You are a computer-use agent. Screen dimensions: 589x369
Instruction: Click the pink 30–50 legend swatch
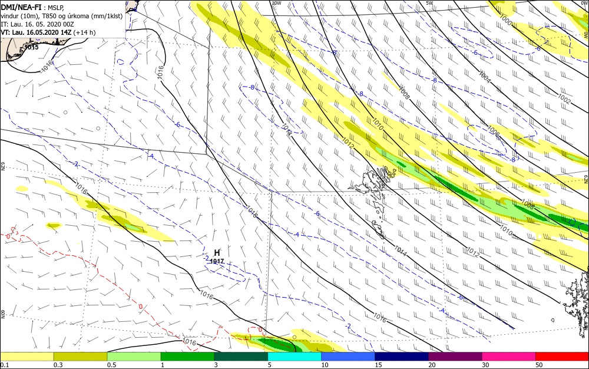(x=509, y=357)
